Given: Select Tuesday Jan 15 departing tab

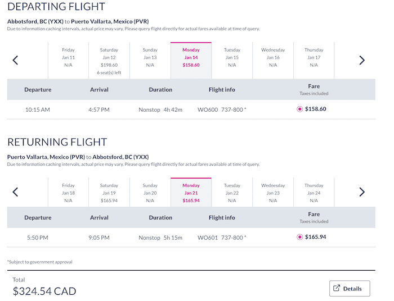Looking at the screenshot, I should click(232, 61).
